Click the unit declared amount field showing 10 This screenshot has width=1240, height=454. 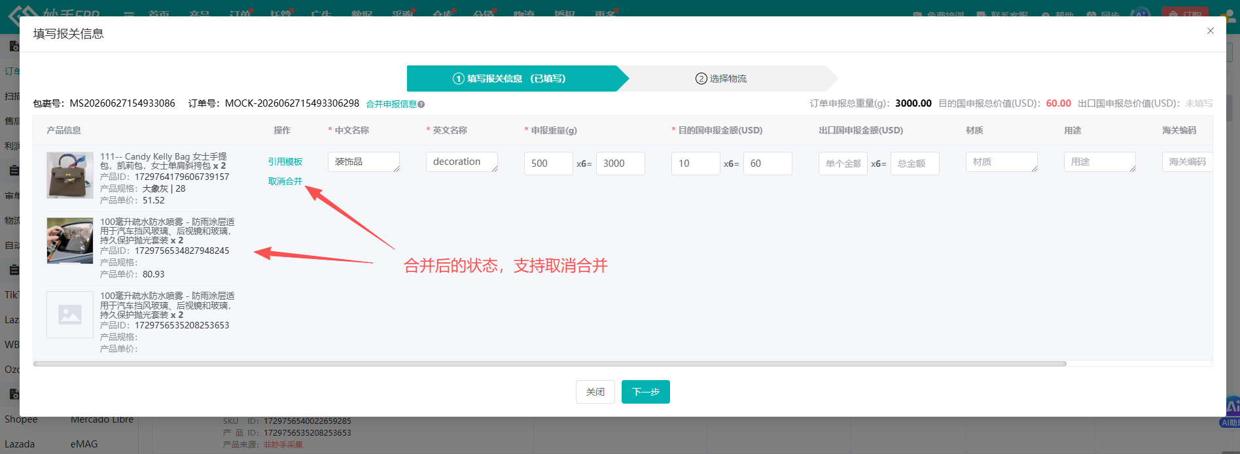pos(696,164)
